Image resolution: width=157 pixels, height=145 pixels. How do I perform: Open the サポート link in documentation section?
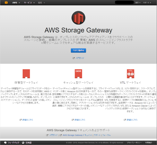(97, 135)
